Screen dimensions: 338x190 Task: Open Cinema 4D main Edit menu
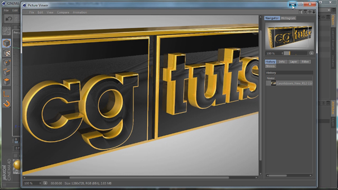(x=15, y=11)
